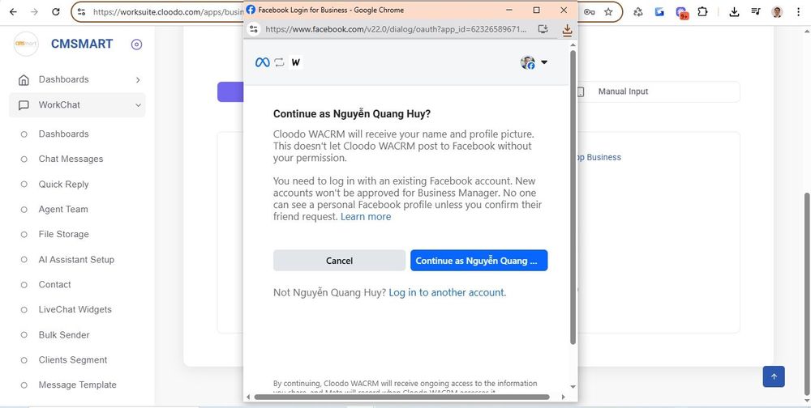This screenshot has width=811, height=408.
Task: Click the Meta logo in the dialog
Action: 262,62
